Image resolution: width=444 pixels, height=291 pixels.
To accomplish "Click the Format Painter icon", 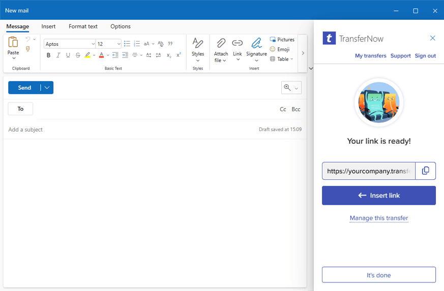I will pos(28,49).
